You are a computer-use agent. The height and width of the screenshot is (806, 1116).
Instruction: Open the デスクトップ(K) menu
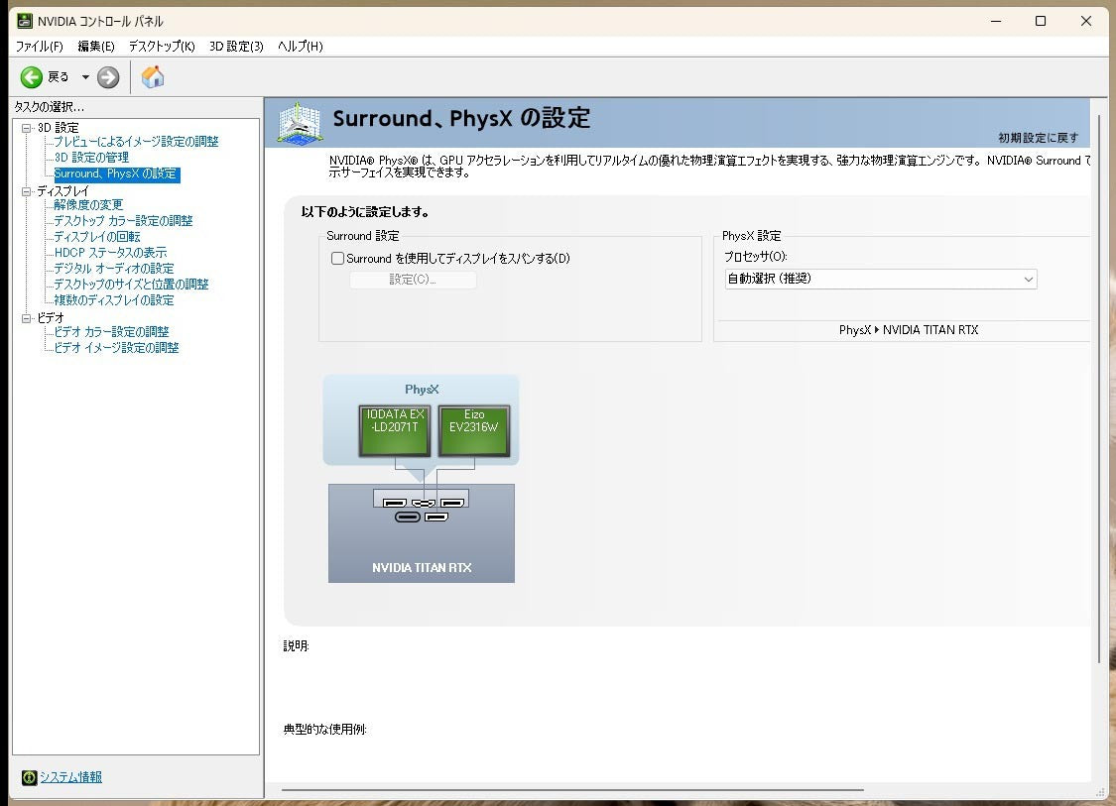[x=162, y=47]
